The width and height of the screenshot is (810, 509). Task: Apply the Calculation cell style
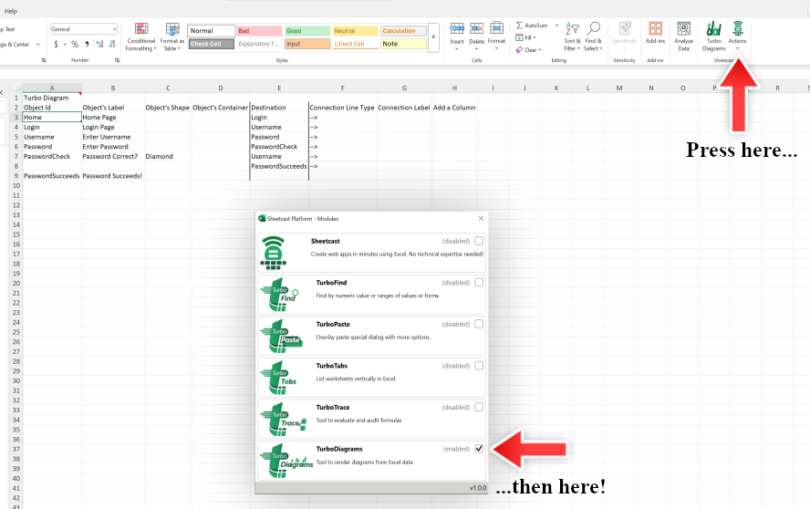click(403, 31)
